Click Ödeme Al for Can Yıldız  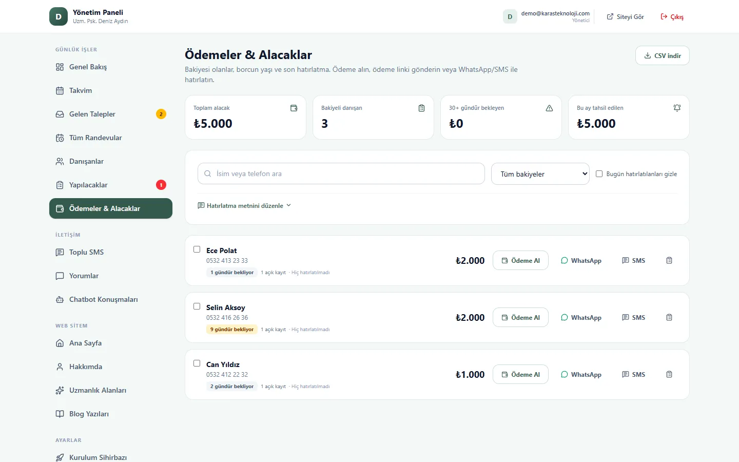click(x=520, y=375)
